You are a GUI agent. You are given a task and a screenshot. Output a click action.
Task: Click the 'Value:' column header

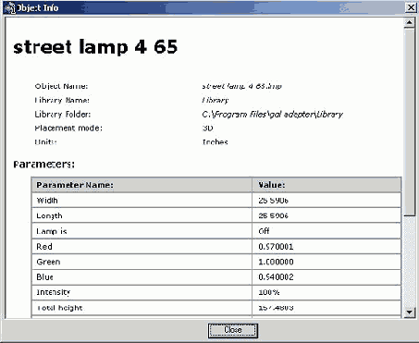tap(327, 185)
